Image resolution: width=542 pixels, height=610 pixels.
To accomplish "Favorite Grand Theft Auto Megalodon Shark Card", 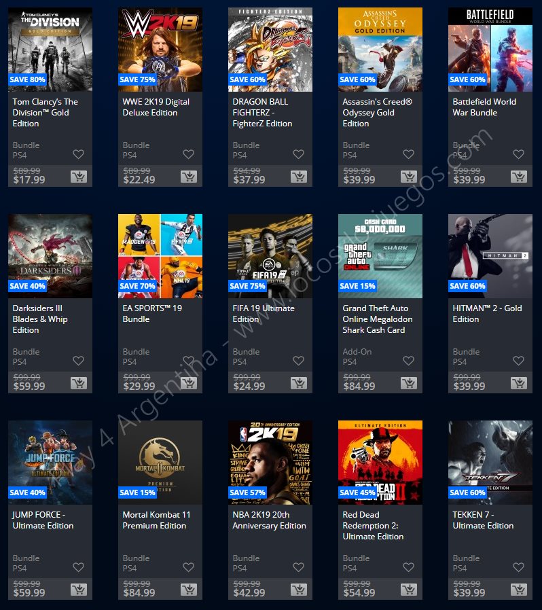I will click(409, 361).
